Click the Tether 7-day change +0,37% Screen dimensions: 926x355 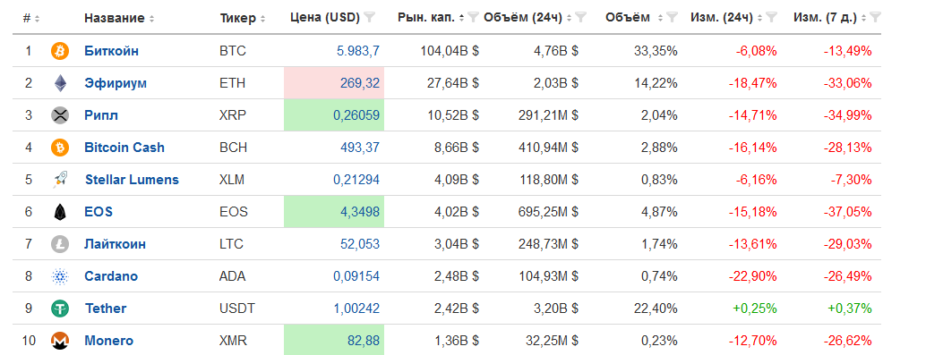point(851,309)
